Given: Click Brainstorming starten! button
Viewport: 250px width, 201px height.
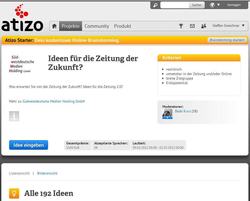Looking at the screenshot, I should pyautogui.click(x=227, y=40).
